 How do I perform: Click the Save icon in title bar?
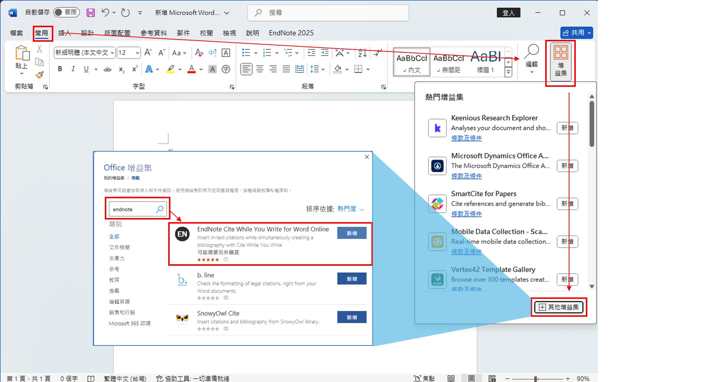click(x=91, y=13)
